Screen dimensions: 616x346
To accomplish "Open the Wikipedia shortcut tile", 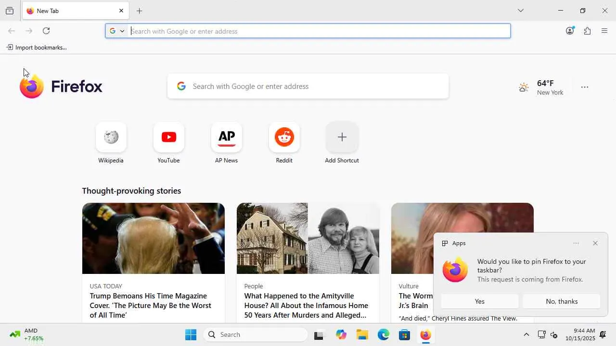I will coord(111,137).
